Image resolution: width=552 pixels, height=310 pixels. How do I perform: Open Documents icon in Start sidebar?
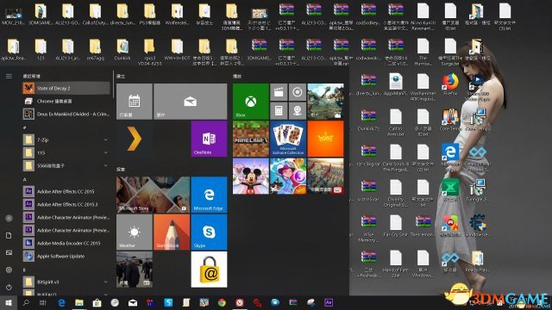pos(9,235)
